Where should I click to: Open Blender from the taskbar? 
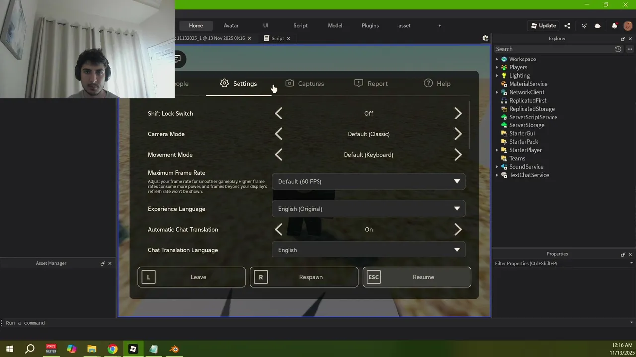click(174, 349)
